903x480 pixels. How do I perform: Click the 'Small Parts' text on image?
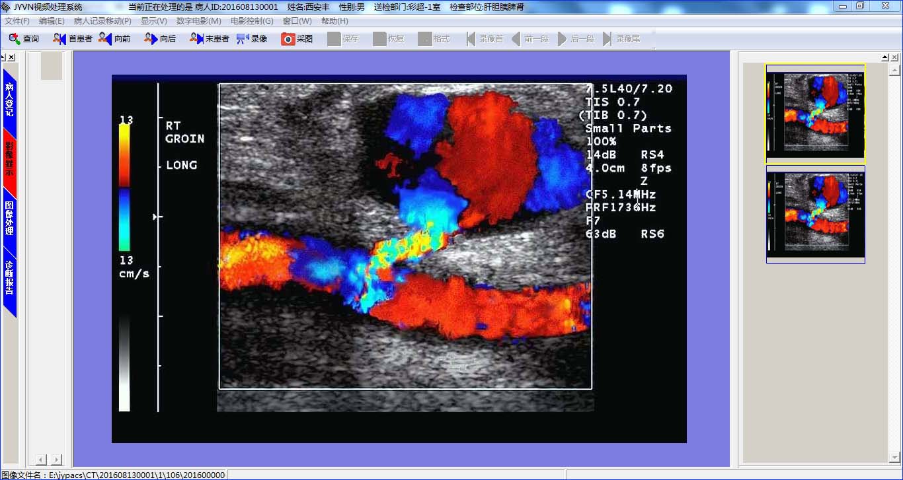coord(629,128)
